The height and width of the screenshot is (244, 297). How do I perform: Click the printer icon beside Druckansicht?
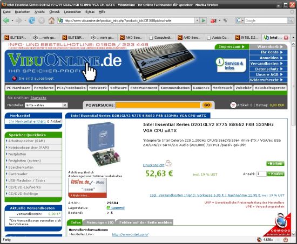click(x=168, y=163)
